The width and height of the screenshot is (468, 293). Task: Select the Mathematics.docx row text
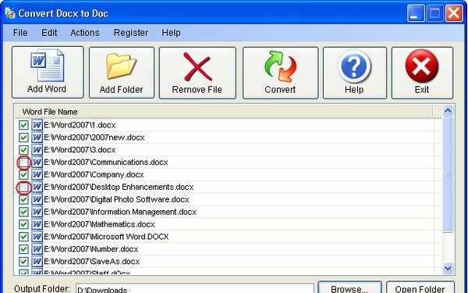tap(99, 224)
